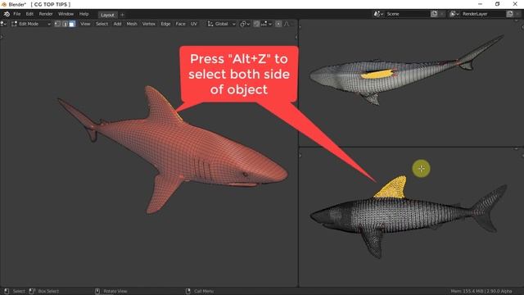Open the Help menu

[84, 14]
